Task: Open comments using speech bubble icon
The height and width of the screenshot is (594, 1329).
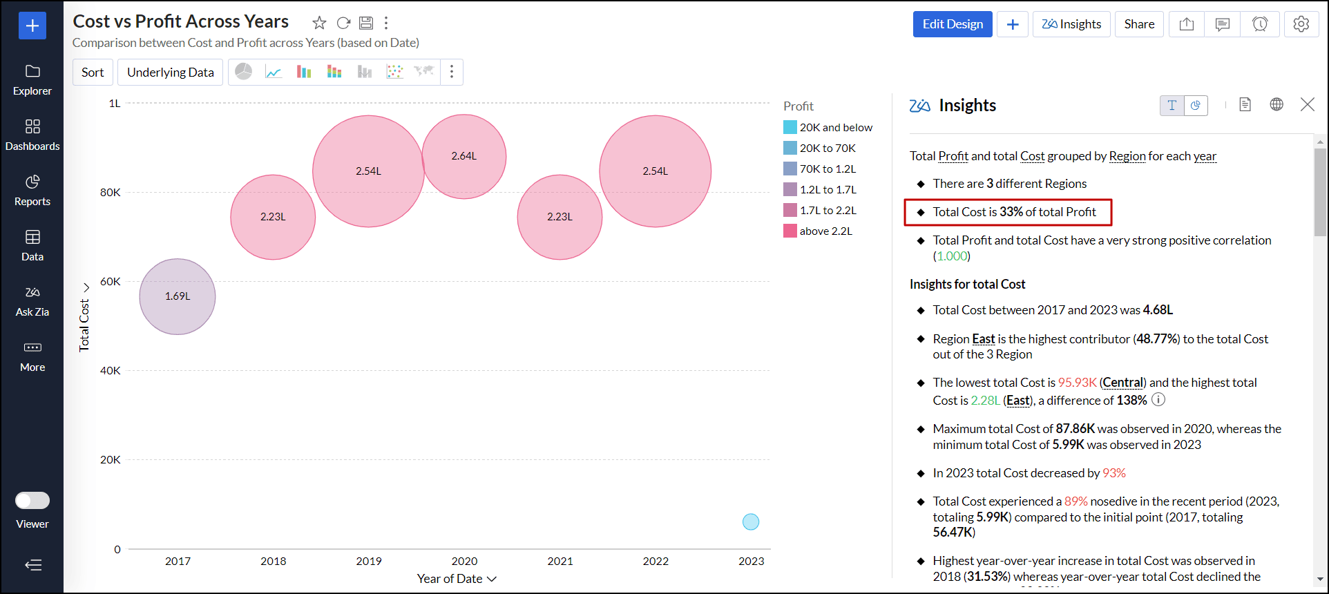Action: pyautogui.click(x=1223, y=24)
